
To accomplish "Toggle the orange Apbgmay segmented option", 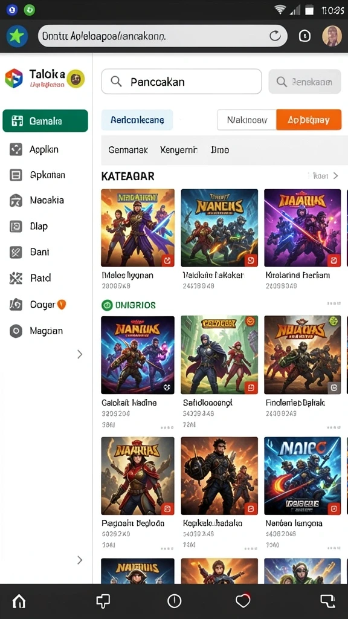I will click(309, 120).
